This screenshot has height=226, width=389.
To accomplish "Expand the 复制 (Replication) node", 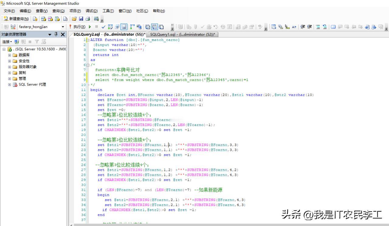I will 9,73.
